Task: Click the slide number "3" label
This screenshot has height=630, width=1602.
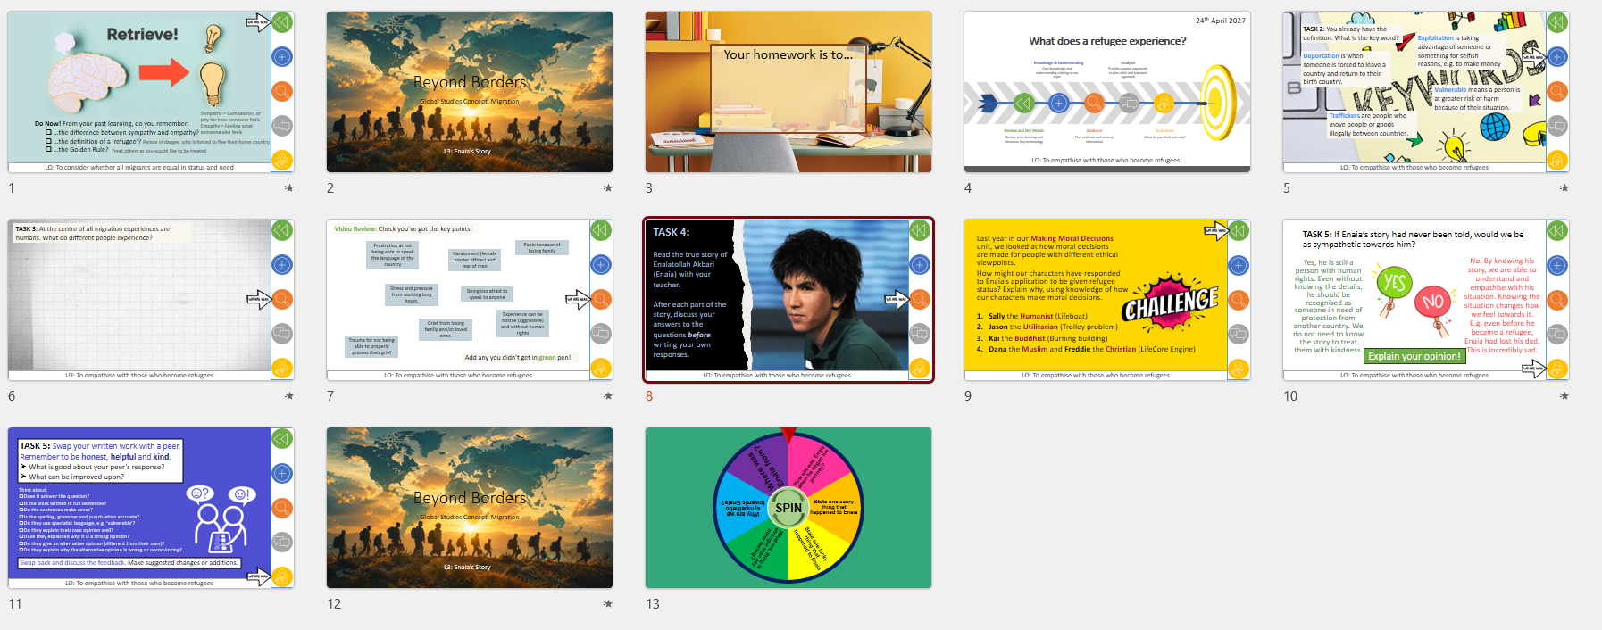Action: 649,188
